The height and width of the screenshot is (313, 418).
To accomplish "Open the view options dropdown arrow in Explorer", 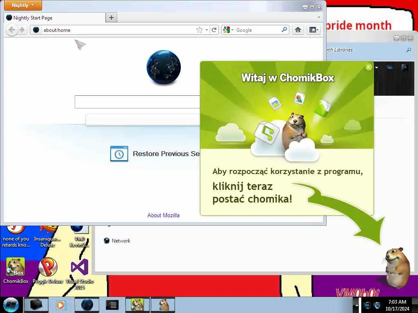I will (x=376, y=68).
